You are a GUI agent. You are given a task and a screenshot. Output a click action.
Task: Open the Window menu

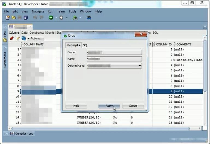[85, 11]
